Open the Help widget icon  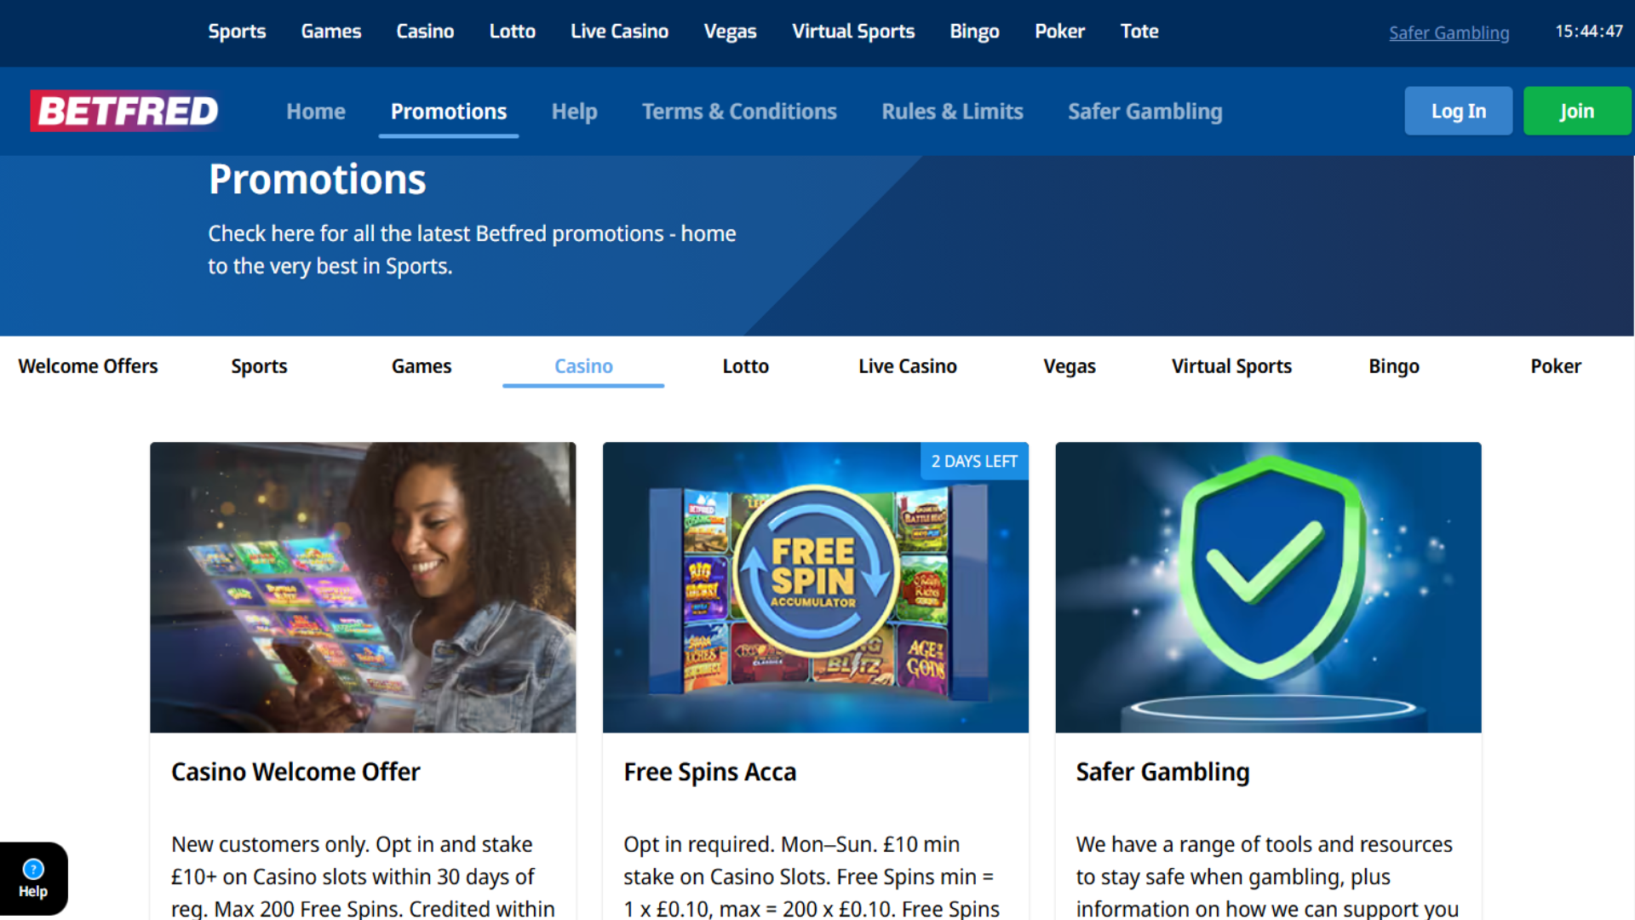tap(33, 878)
